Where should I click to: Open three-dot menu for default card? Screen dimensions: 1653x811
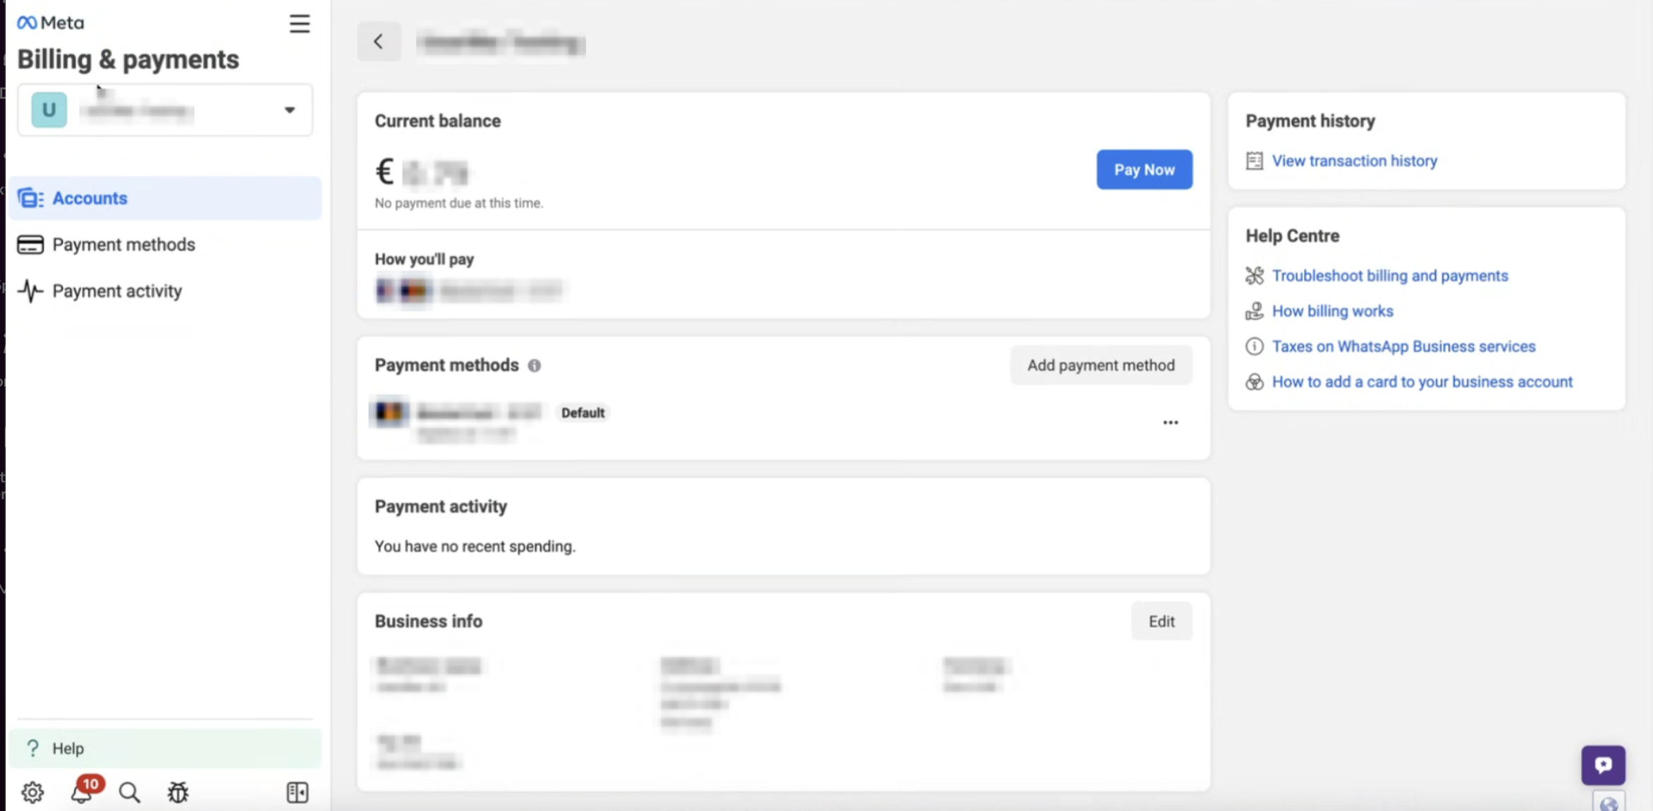point(1171,422)
